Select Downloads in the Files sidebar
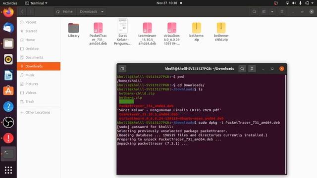Image resolution: width=317 pixels, height=178 pixels. (x=39, y=66)
